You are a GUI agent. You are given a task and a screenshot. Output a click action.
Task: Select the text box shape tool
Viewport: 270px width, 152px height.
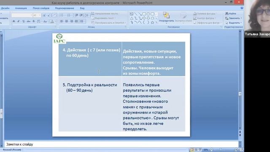[x=132, y=14]
